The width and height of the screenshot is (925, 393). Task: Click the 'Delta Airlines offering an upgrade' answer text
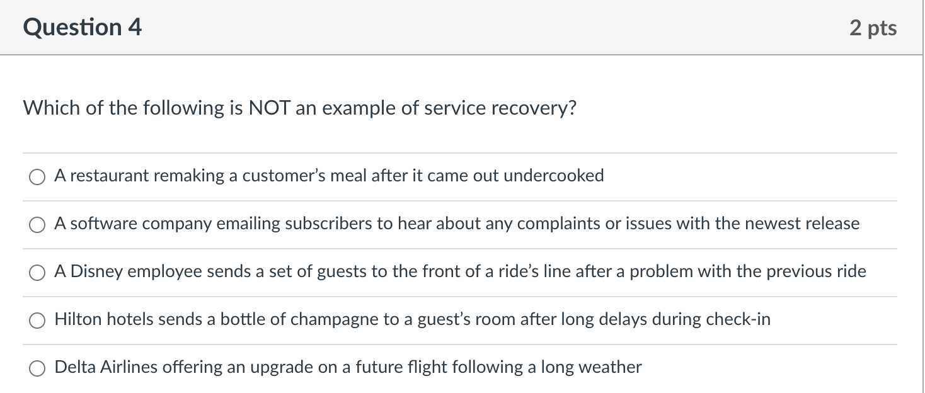[348, 367]
